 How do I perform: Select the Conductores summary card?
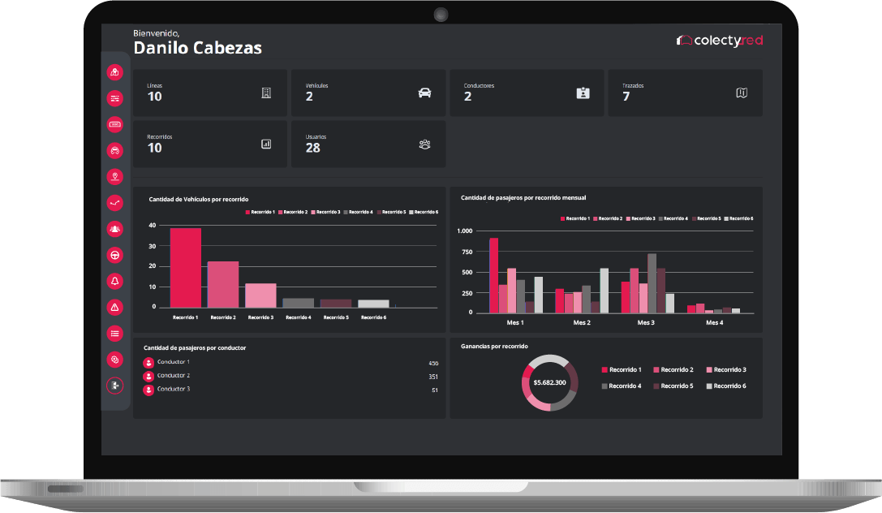526,93
